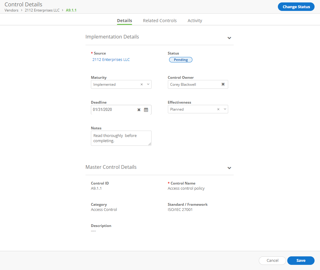
Task: Open the 2112 Enterprises LLC source link
Action: 111,59
